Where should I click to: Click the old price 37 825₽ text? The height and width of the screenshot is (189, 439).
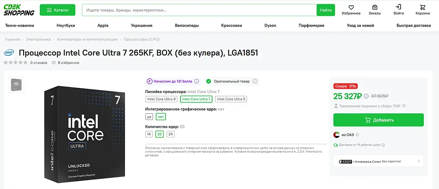tap(379, 96)
